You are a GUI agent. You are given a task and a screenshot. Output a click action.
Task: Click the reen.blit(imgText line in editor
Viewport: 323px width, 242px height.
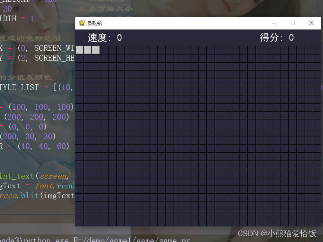pos(37,196)
